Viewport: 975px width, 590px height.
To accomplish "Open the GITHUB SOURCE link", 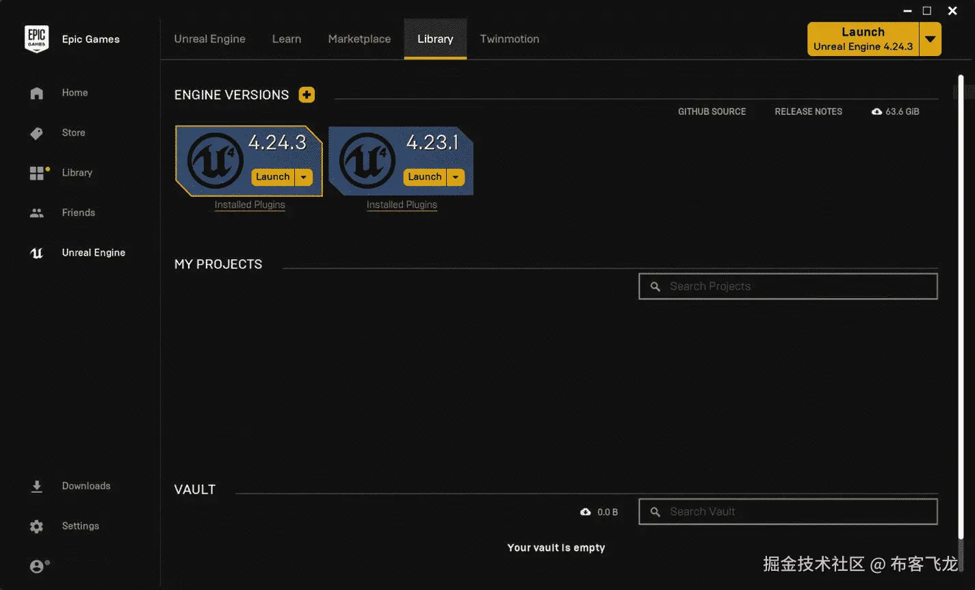I will tap(712, 111).
